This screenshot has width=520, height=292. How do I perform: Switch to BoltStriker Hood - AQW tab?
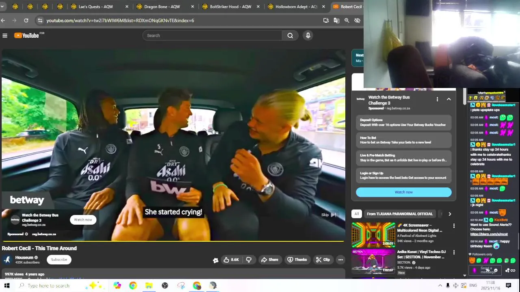[x=230, y=6]
